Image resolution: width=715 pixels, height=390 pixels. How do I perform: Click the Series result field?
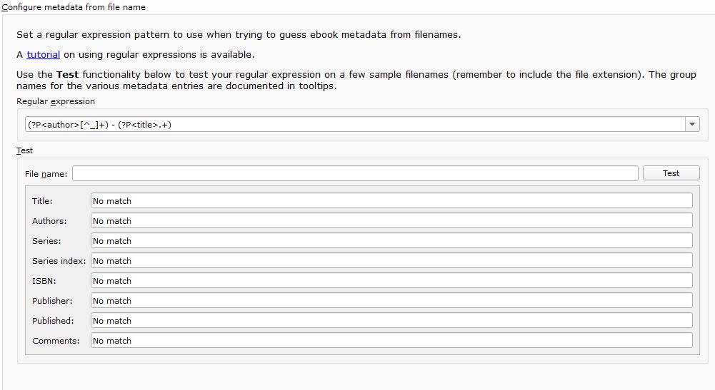coord(391,241)
